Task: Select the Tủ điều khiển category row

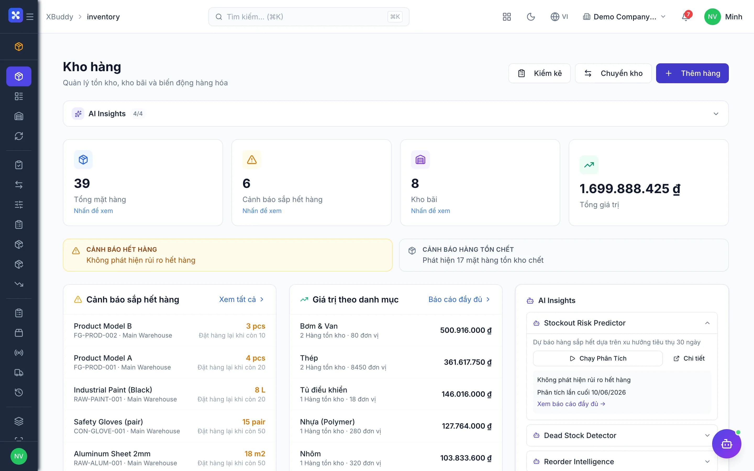Action: [x=396, y=394]
